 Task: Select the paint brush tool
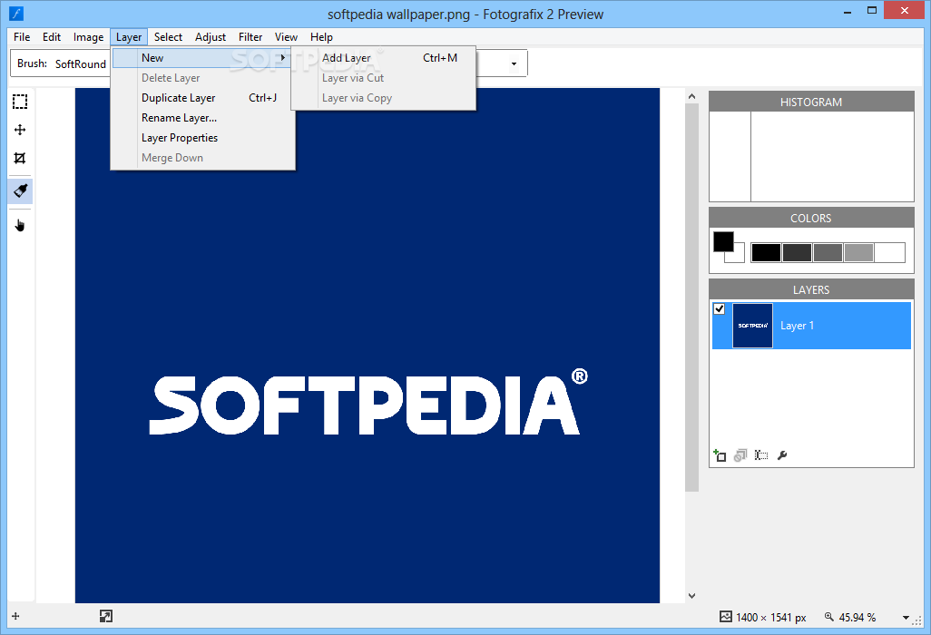click(x=20, y=191)
